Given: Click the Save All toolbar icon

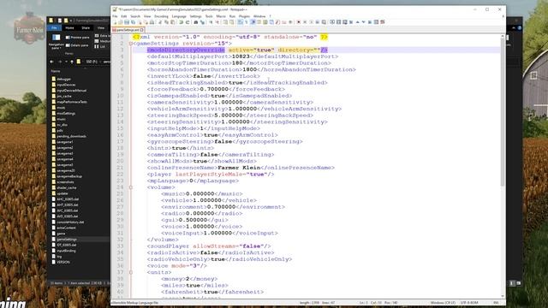Looking at the screenshot, I should (x=133, y=22).
